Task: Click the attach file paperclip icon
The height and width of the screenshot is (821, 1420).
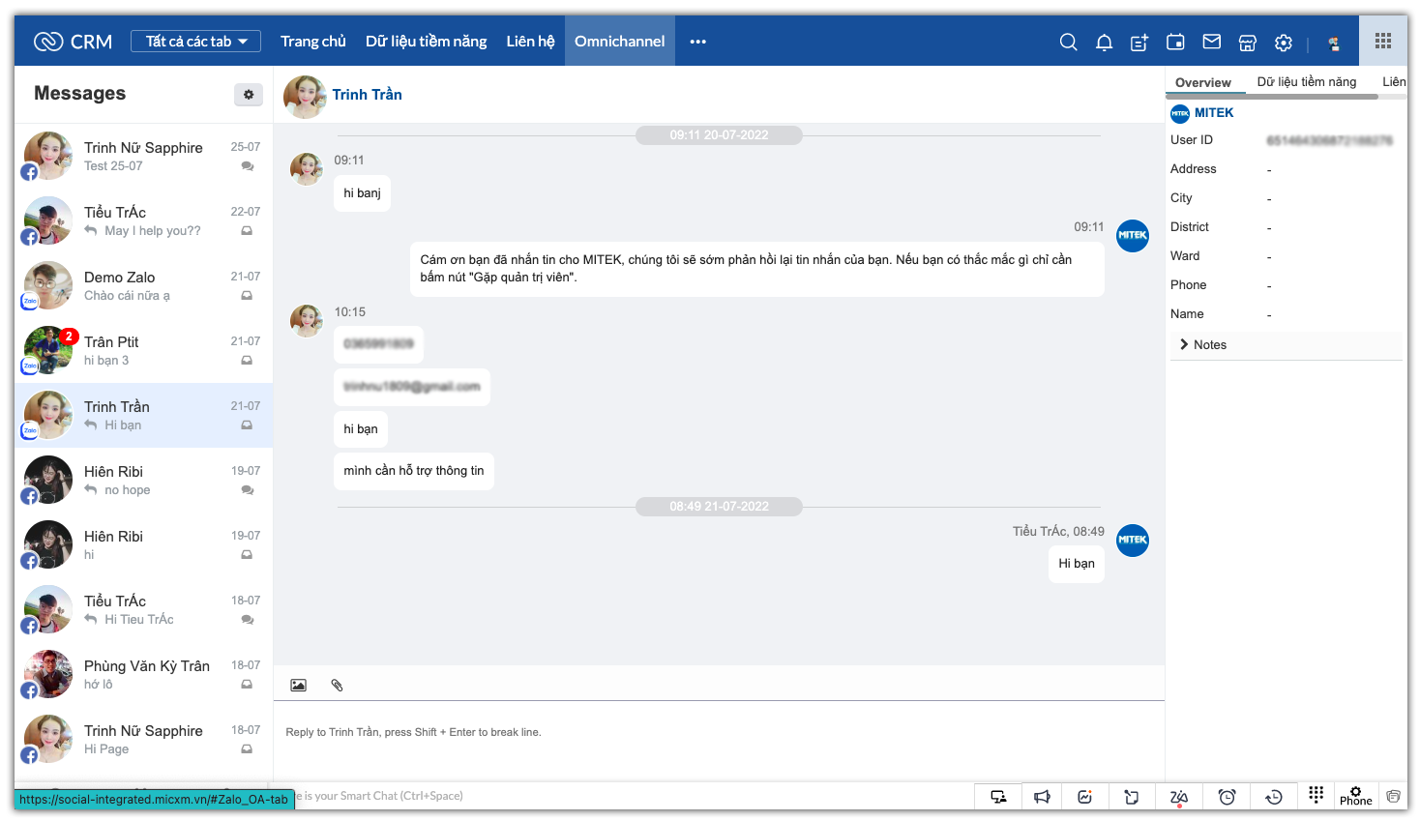Action: [x=337, y=685]
